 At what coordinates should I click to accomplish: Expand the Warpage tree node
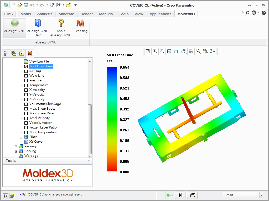coord(16,156)
